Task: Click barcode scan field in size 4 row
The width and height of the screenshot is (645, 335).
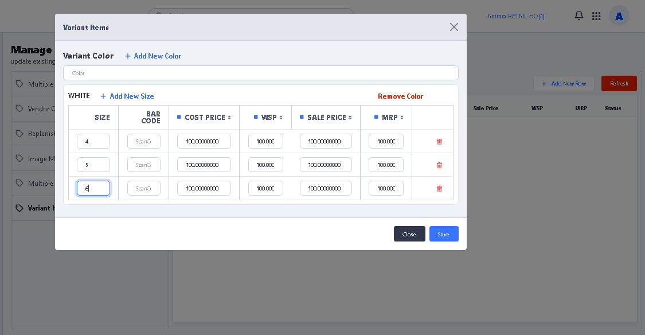Action: tap(143, 141)
